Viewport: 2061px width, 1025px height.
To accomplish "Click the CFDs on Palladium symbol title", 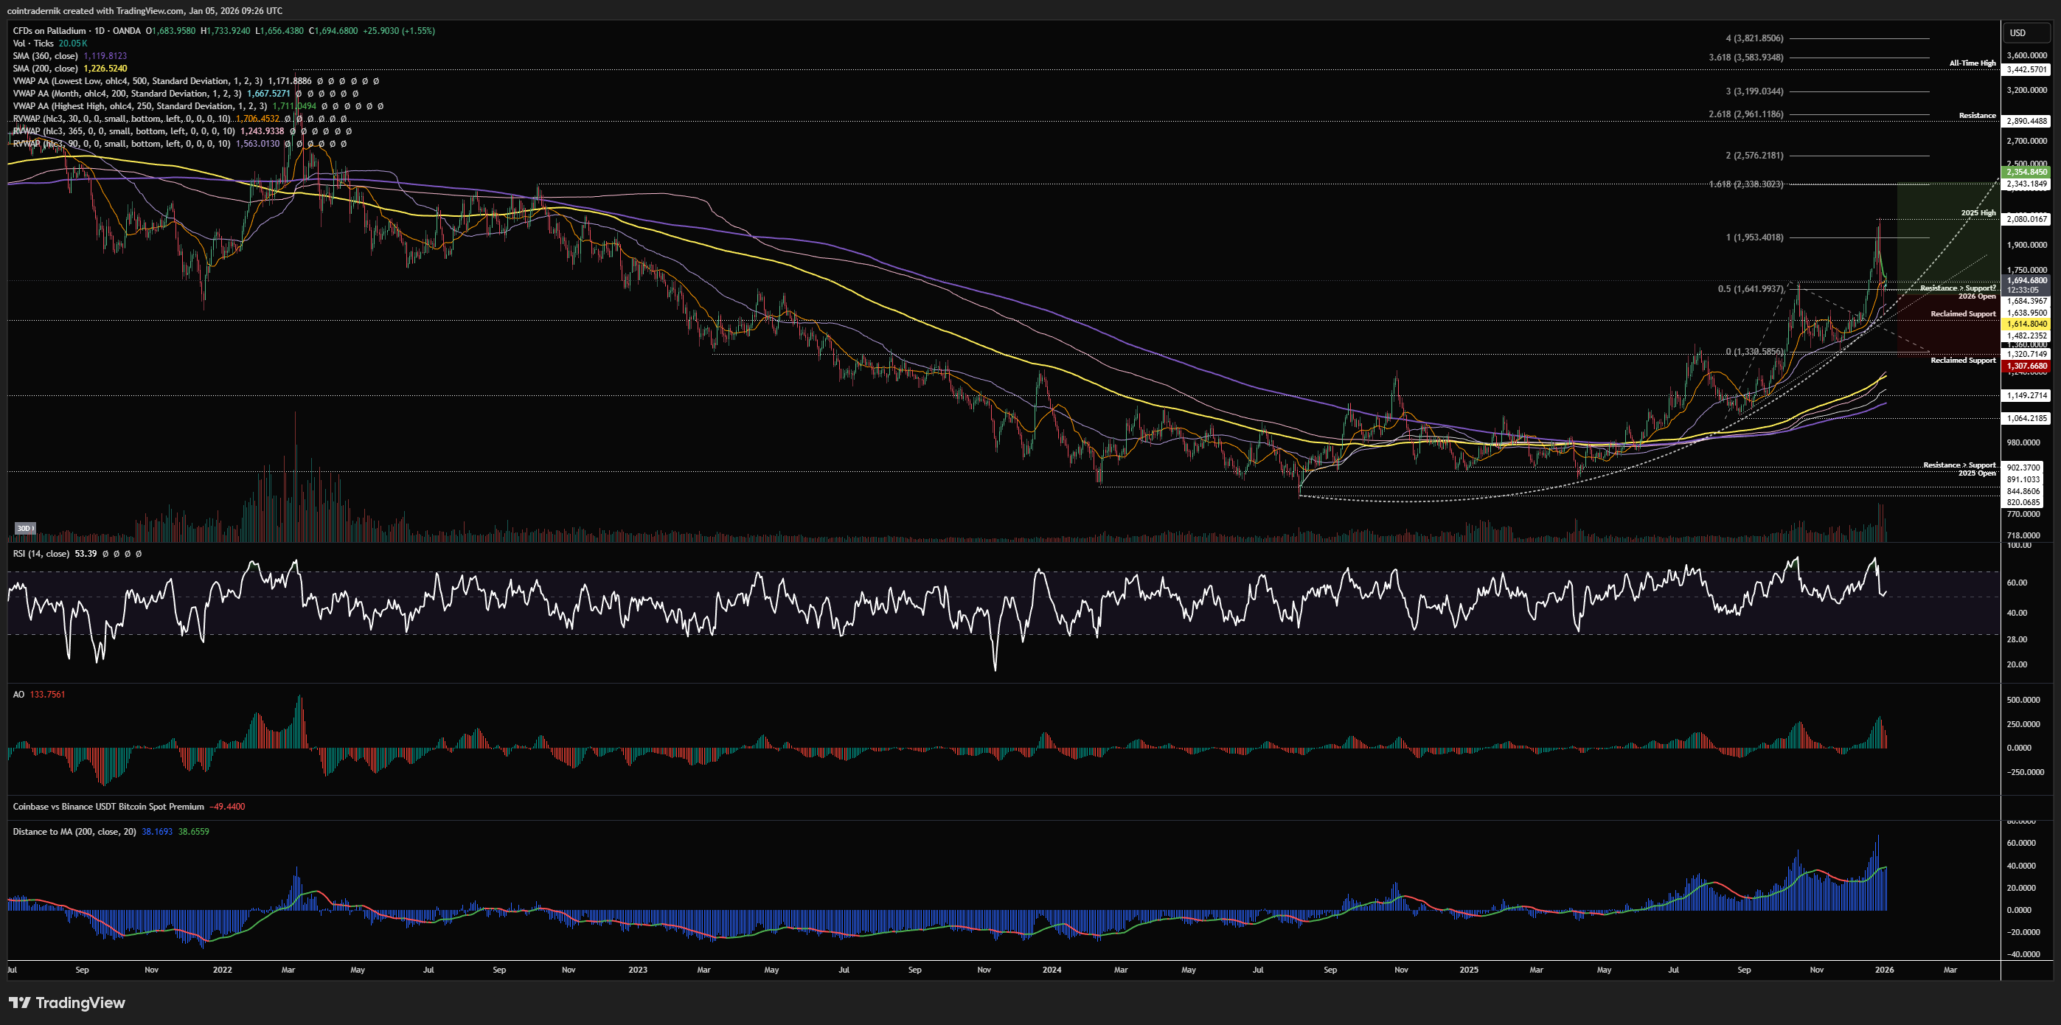I will pos(51,30).
